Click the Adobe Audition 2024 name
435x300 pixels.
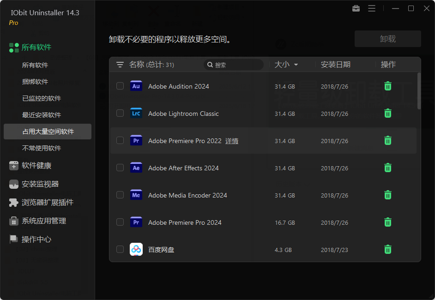tap(178, 86)
